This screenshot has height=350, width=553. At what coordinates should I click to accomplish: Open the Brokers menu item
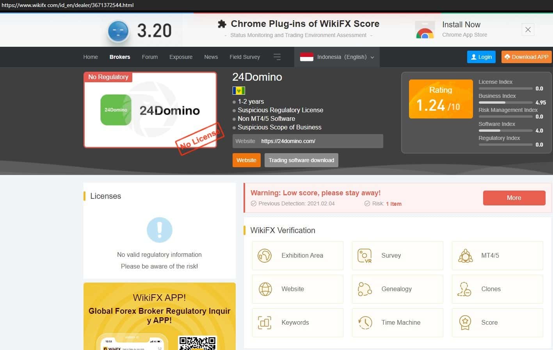[x=120, y=57]
